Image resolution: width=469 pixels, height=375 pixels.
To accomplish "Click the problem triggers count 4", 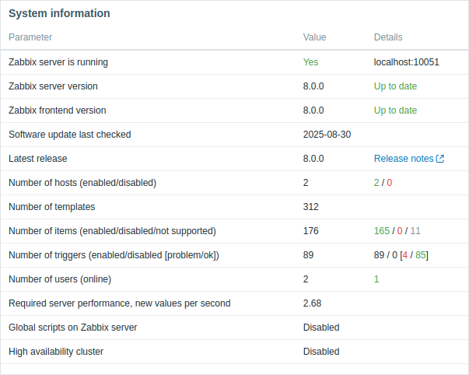I will click(405, 255).
